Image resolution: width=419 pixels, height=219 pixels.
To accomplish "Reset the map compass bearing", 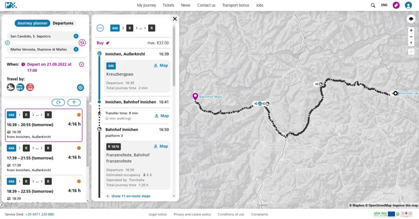I will [411, 43].
